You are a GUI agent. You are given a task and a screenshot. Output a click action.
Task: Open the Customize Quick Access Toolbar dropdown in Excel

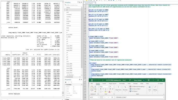pos(103,80)
